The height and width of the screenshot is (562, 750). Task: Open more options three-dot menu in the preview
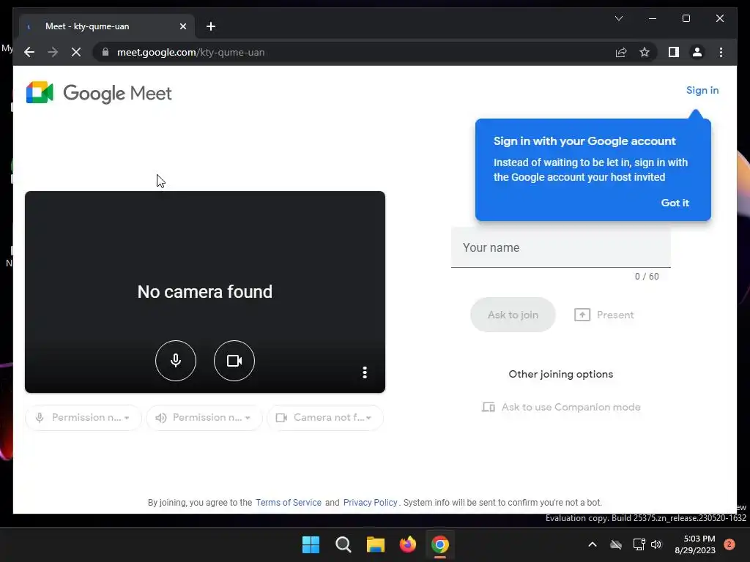(365, 372)
